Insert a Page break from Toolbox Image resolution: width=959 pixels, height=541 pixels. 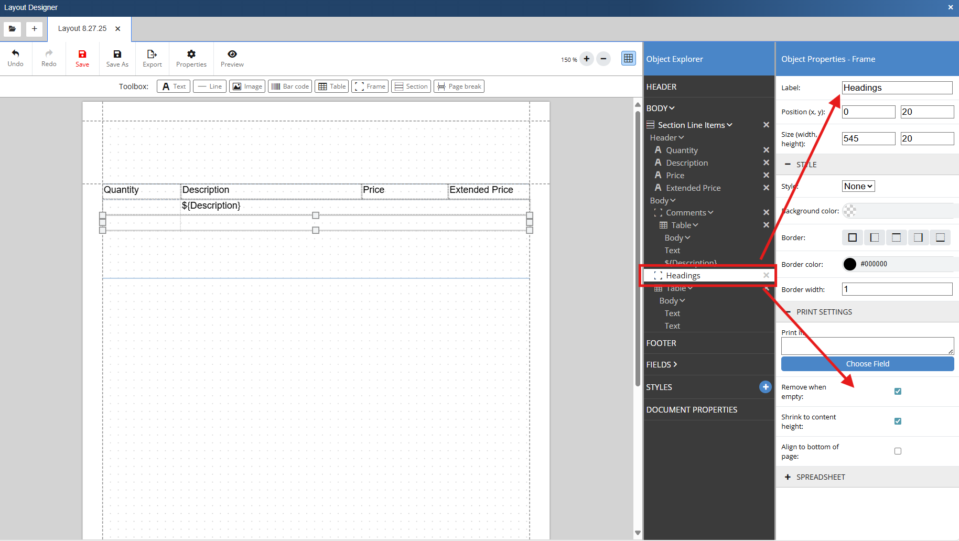coord(459,86)
